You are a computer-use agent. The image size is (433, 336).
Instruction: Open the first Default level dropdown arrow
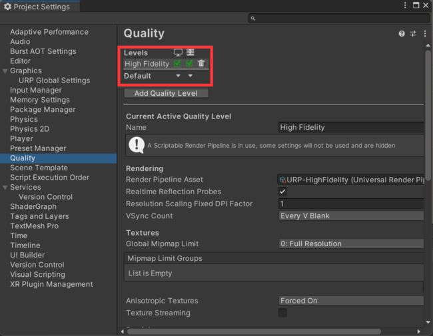(178, 76)
